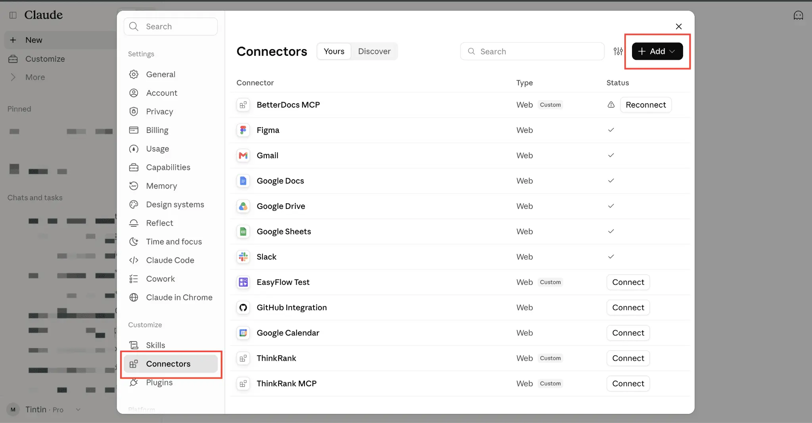Click the Google Calendar connector icon
Viewport: 812px width, 423px height.
pyautogui.click(x=243, y=333)
